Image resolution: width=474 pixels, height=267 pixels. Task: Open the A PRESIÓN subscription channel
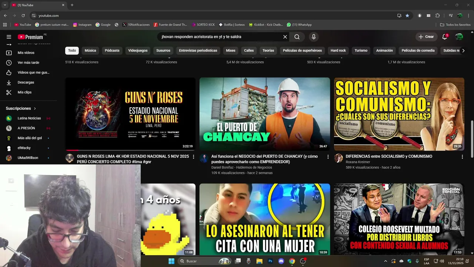pyautogui.click(x=28, y=128)
